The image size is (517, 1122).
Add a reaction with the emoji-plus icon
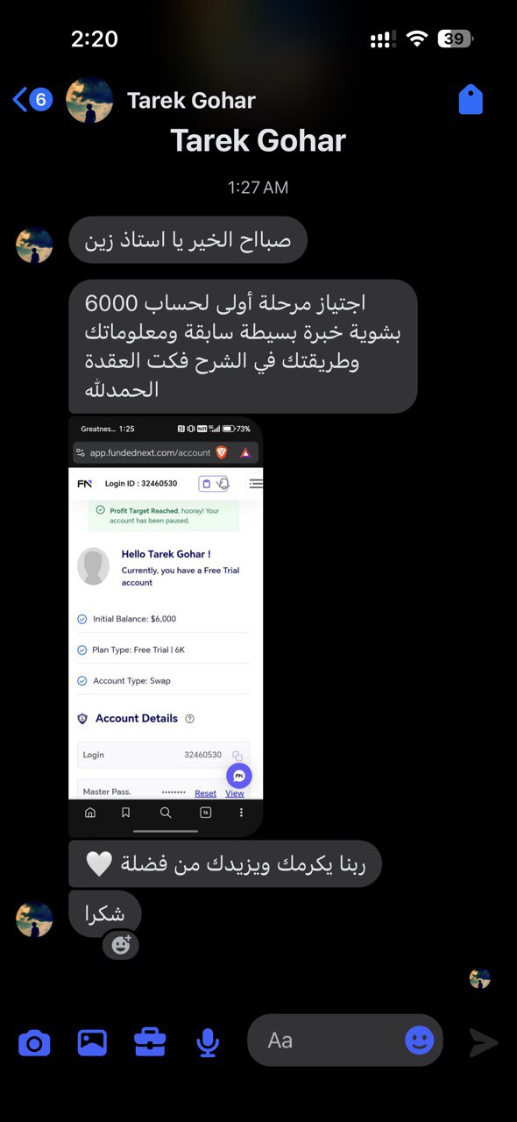click(121, 944)
